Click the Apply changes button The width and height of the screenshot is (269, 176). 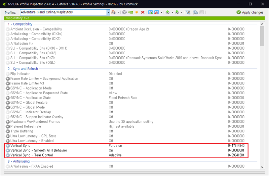tap(250, 12)
